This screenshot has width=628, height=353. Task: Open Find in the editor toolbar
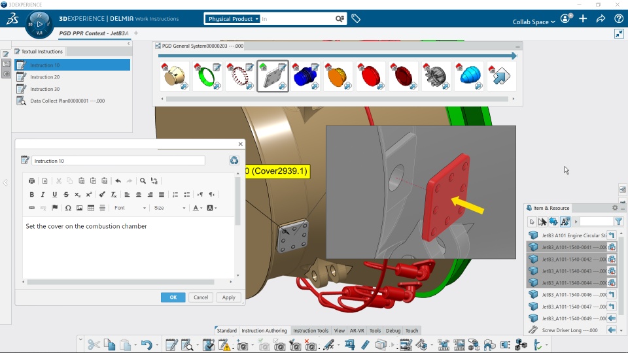point(143,181)
